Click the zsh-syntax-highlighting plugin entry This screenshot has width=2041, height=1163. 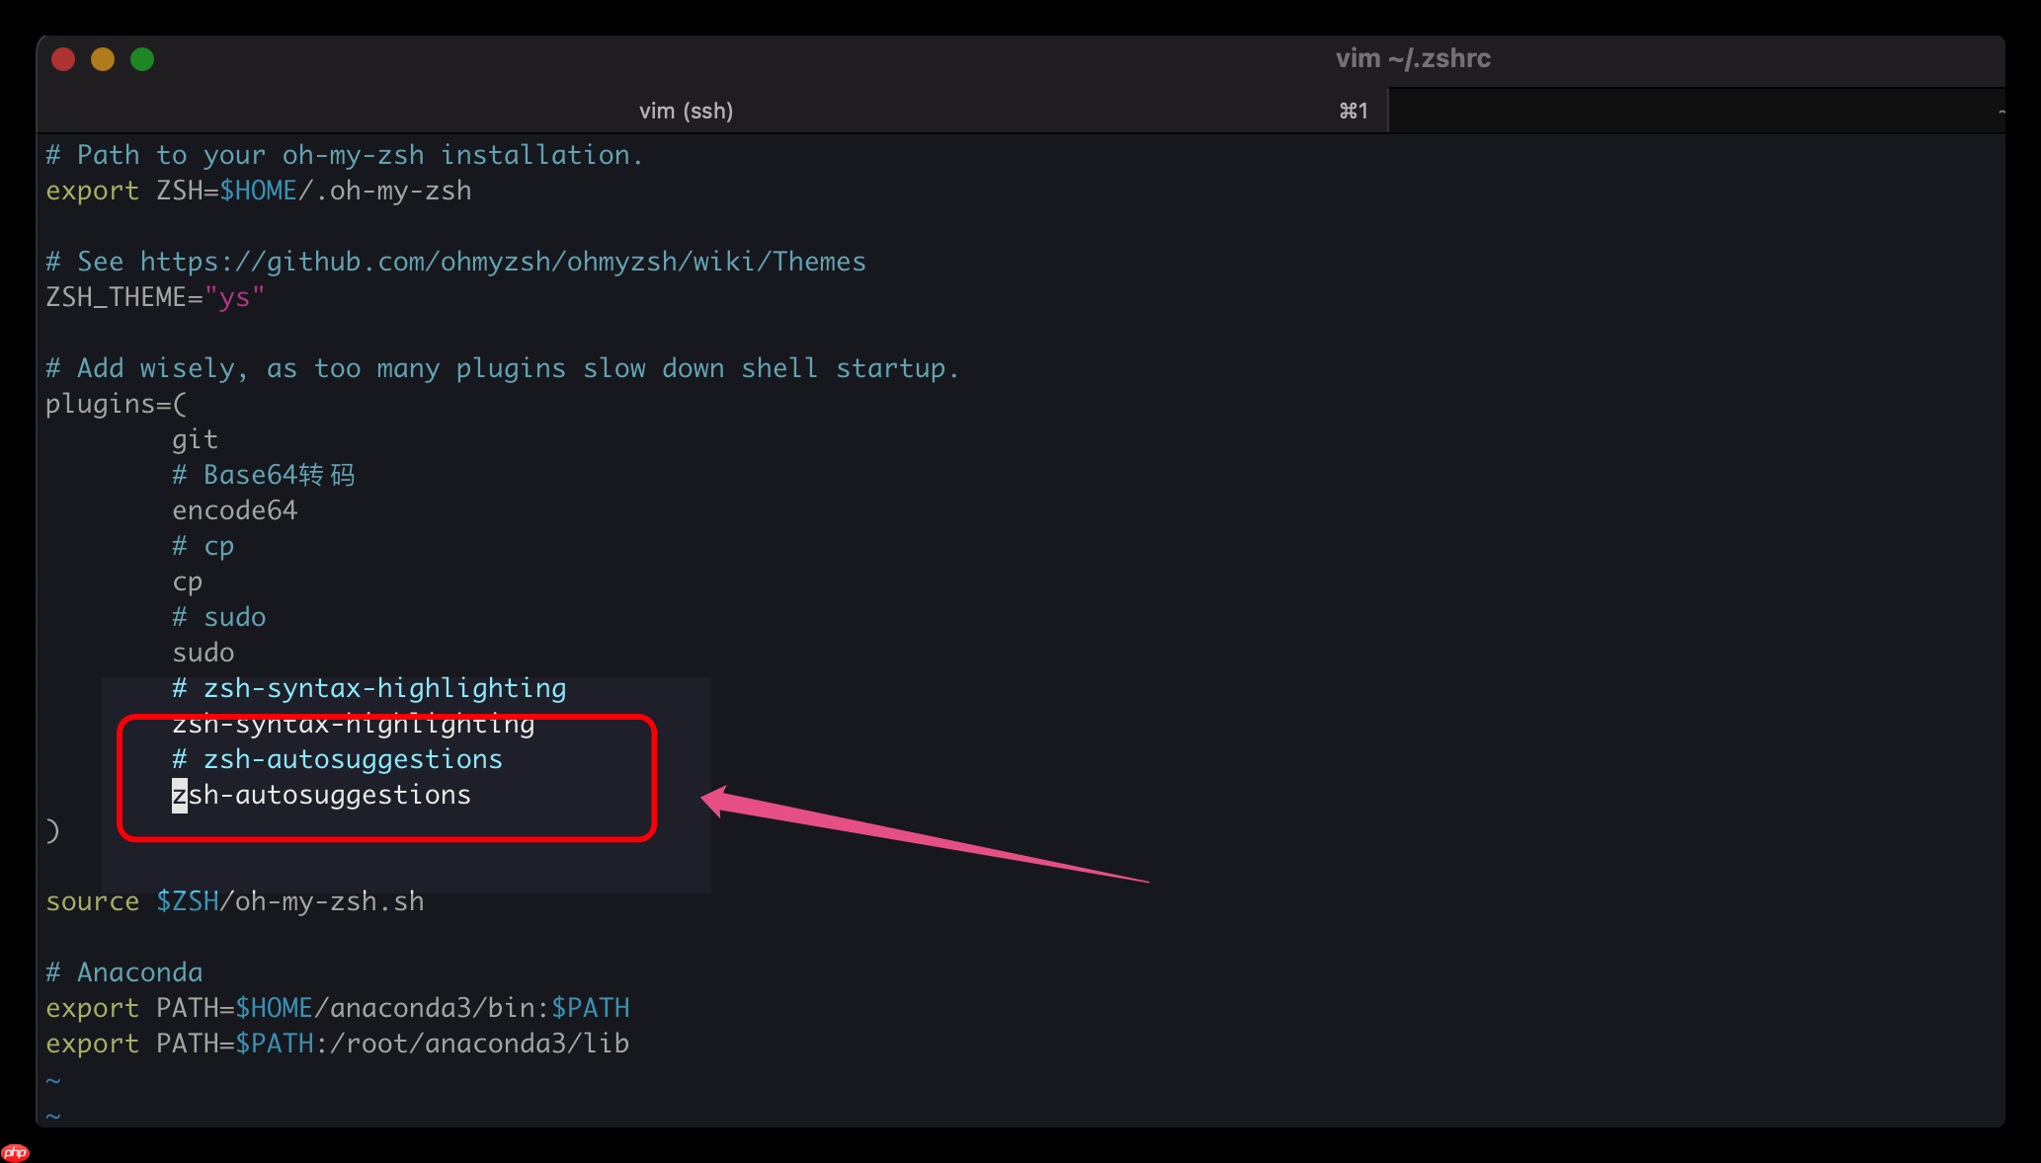[x=353, y=723]
